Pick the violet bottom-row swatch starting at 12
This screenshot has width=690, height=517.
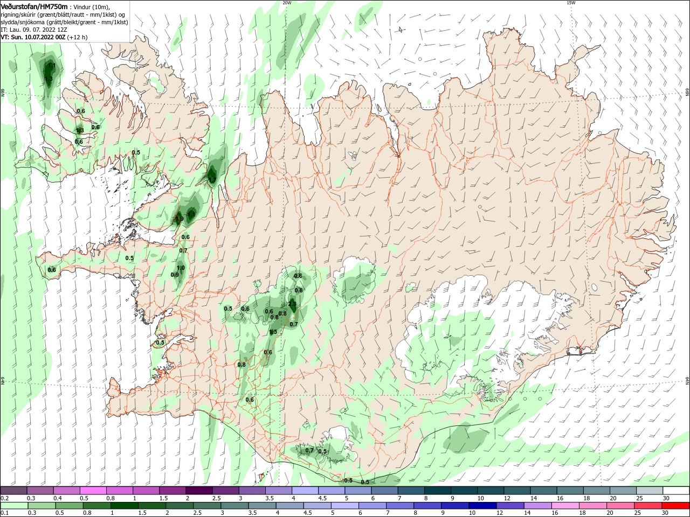coord(510,506)
